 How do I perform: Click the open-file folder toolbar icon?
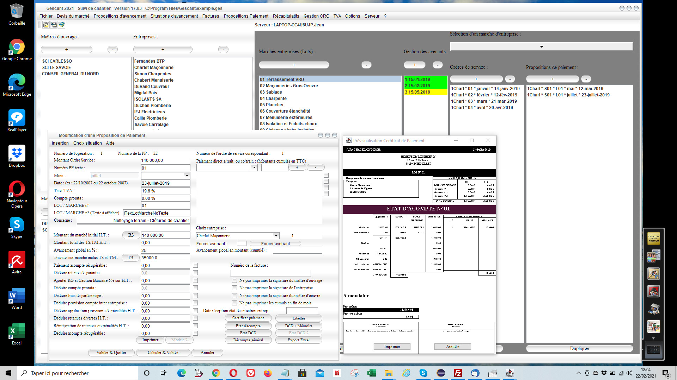(x=46, y=25)
